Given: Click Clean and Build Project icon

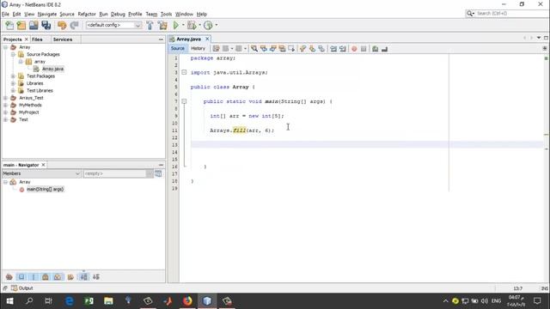Looking at the screenshot, I should click(x=162, y=25).
